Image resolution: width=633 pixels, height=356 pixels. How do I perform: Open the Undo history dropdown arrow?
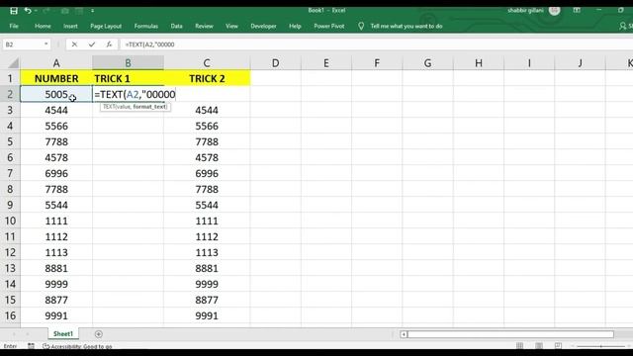[x=36, y=11]
